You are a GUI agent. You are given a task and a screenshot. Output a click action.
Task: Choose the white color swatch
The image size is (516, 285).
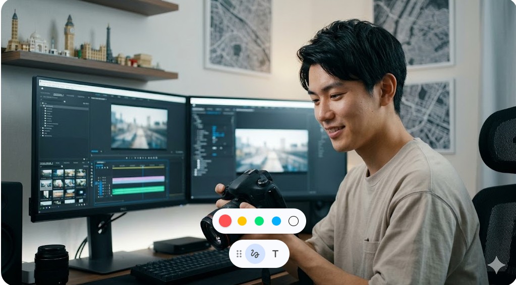point(294,221)
